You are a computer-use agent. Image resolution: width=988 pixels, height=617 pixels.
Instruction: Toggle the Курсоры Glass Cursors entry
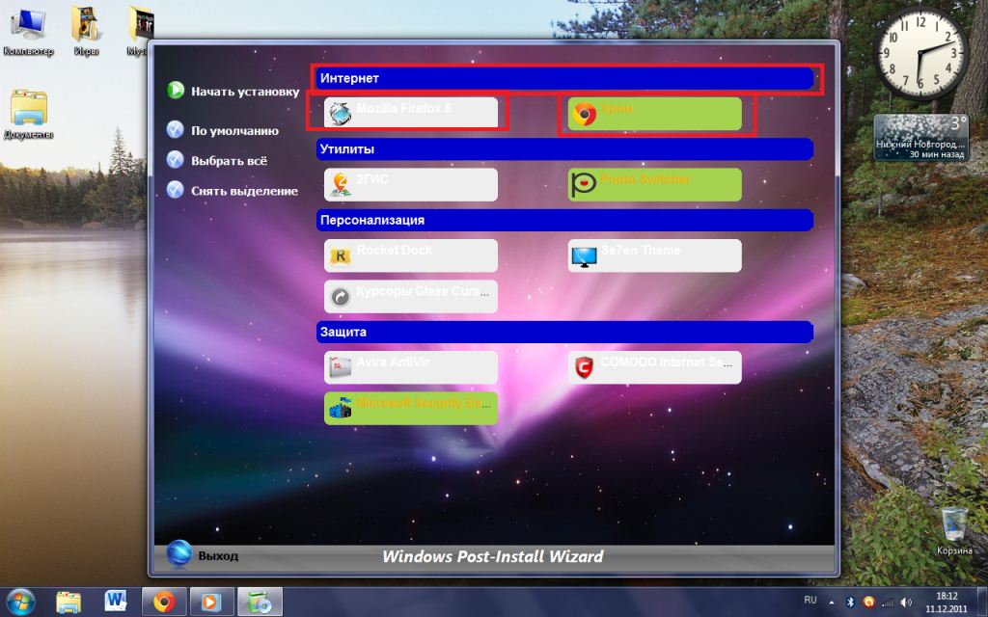411,297
